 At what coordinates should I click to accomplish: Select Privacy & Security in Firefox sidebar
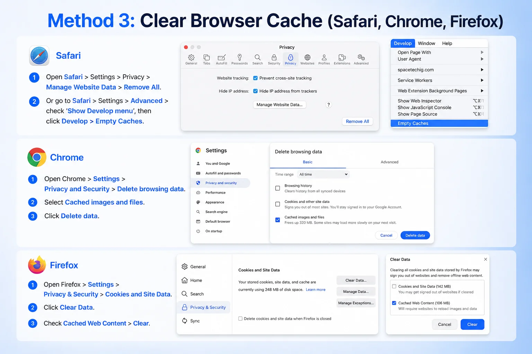(204, 307)
